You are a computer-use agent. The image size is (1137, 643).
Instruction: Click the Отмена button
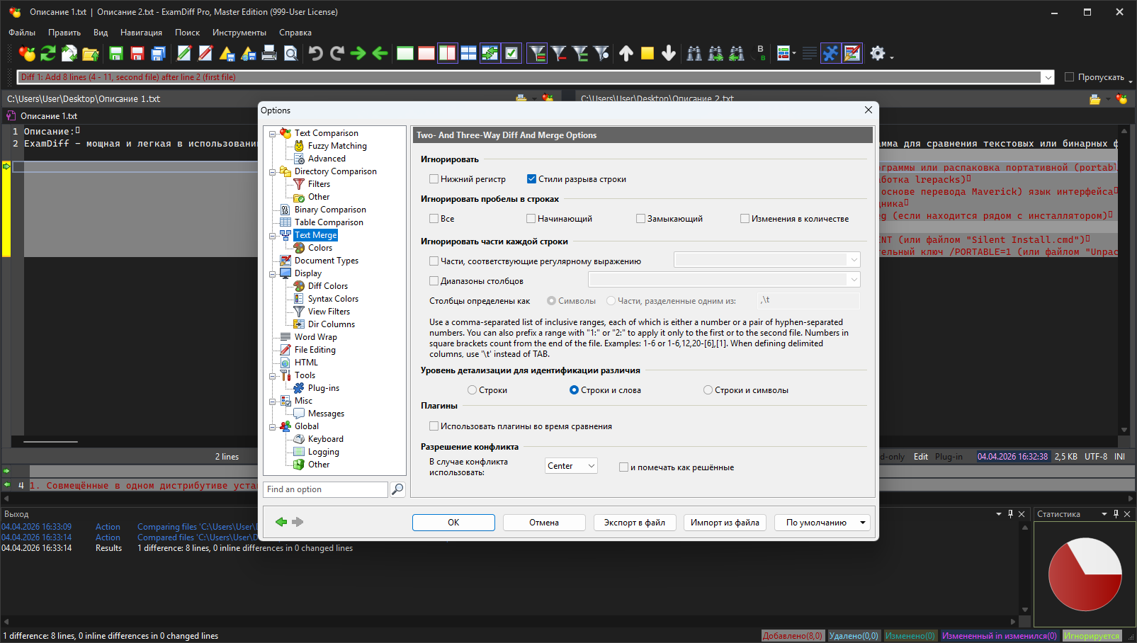(x=544, y=523)
